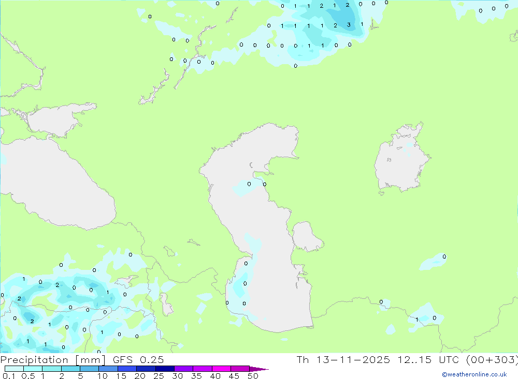The width and height of the screenshot is (518, 379).
Task: Click the legend label '45'
Action: click(234, 376)
